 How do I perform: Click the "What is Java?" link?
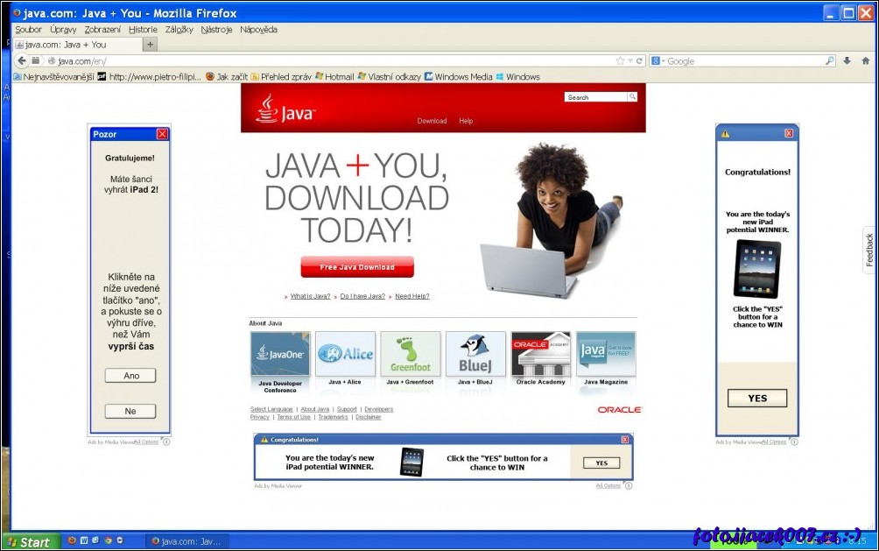[x=310, y=296]
